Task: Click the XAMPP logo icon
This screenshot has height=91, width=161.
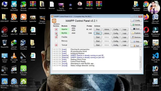Action: click(54, 21)
